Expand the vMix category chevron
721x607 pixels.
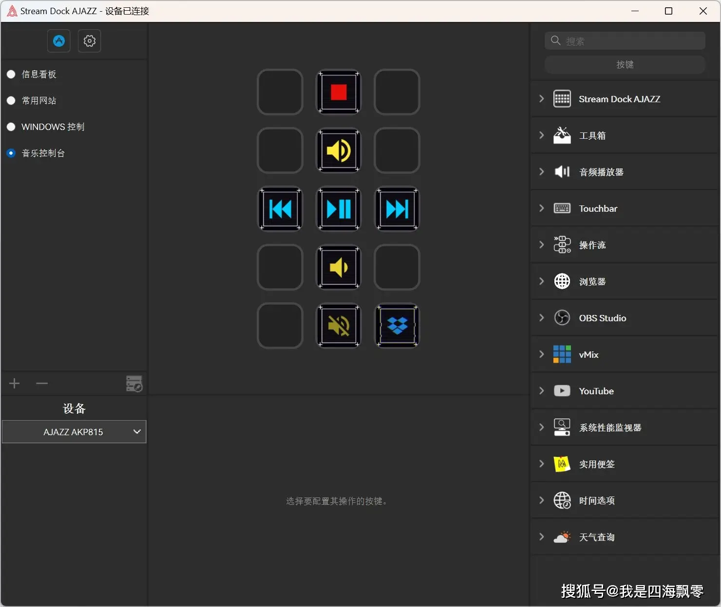(x=541, y=354)
